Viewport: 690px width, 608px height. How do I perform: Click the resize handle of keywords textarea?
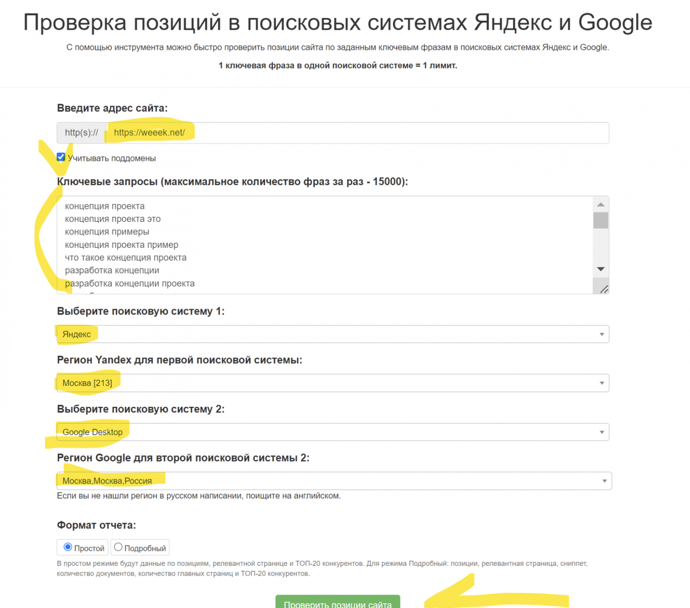click(x=604, y=289)
